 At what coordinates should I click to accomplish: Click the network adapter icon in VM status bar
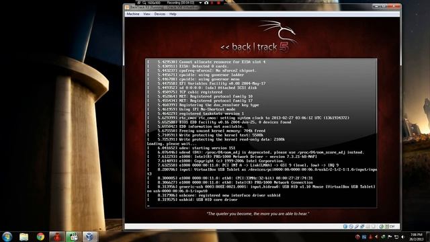(362, 227)
